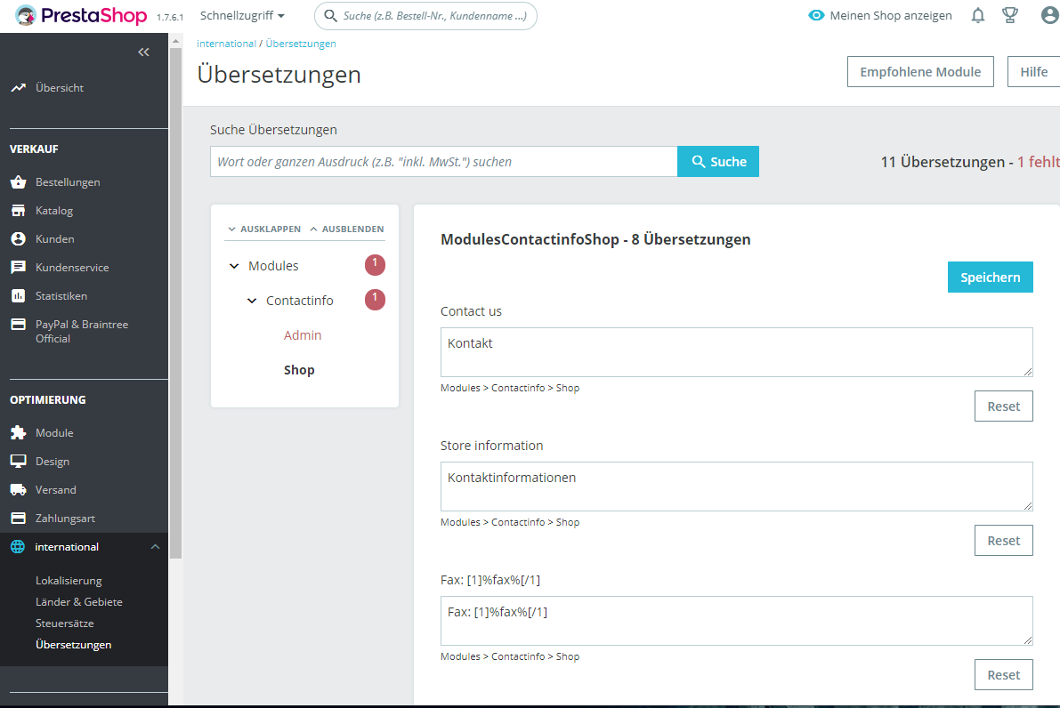The image size is (1060, 708).
Task: Collapse the sidebar with double-chevron icon
Action: click(x=143, y=52)
